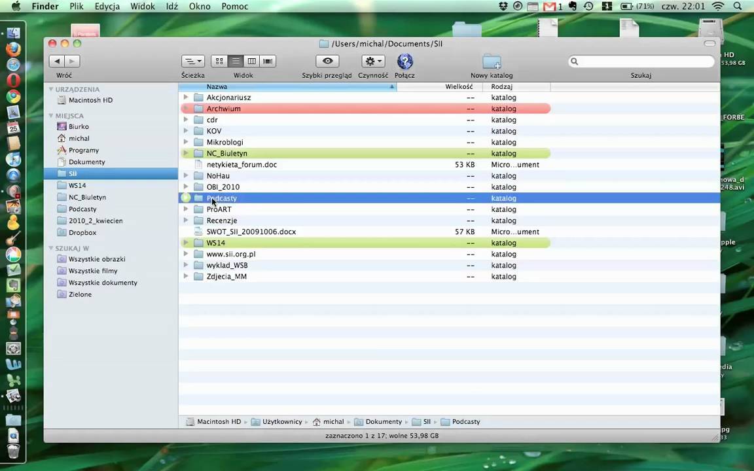
Task: Switch to column view
Action: [x=251, y=61]
